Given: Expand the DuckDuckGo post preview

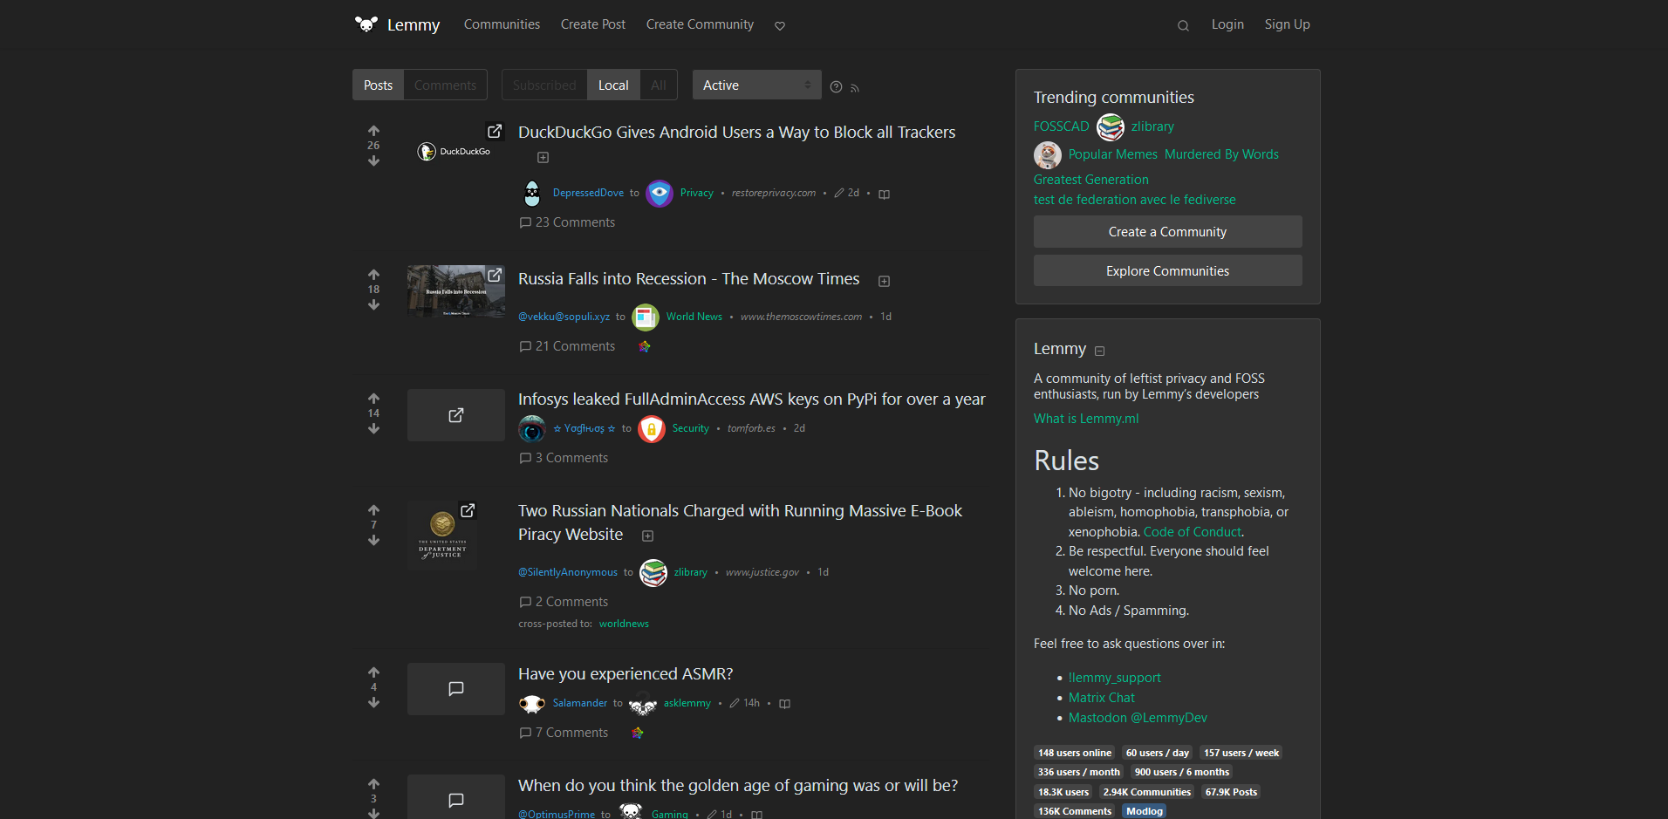Looking at the screenshot, I should tap(543, 158).
